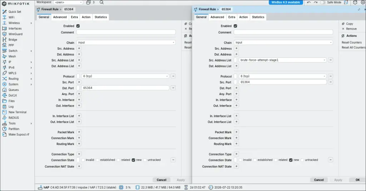Switch to Advanced tab in left window
Viewport: 366px width, 191px height.
point(60,17)
